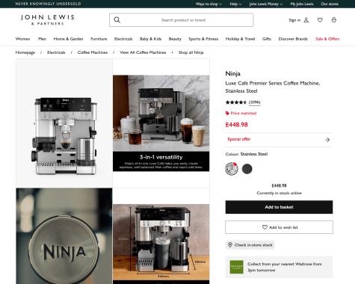Image resolution: width=355 pixels, height=284 pixels.
Task: Click the Price matched label
Action: click(x=244, y=113)
